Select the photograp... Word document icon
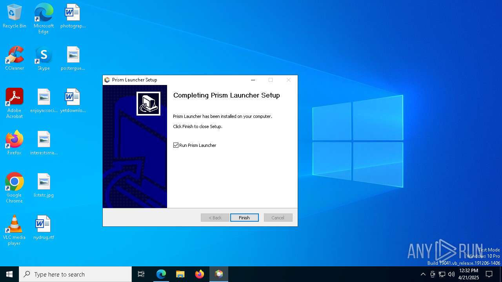 (73, 16)
